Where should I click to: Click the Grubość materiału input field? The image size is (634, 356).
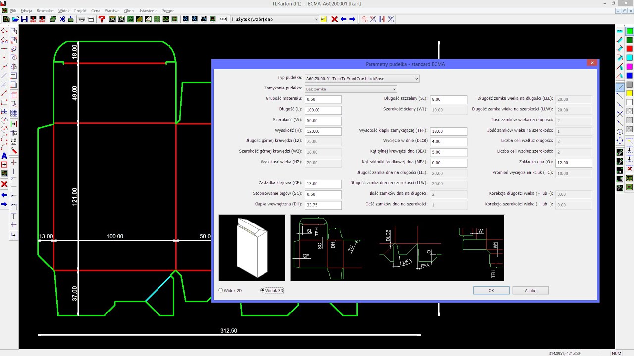(x=323, y=99)
